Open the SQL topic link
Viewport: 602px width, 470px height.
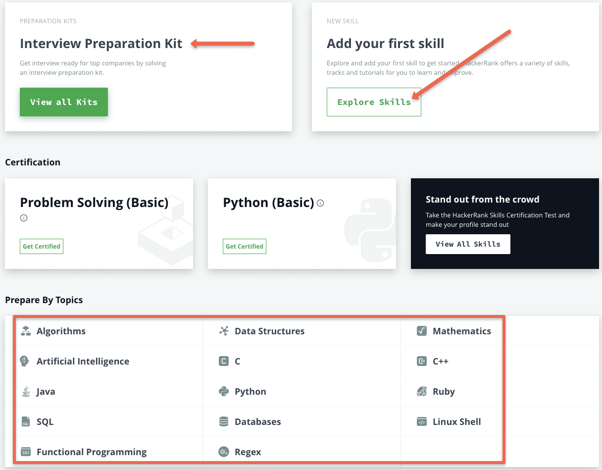[44, 421]
